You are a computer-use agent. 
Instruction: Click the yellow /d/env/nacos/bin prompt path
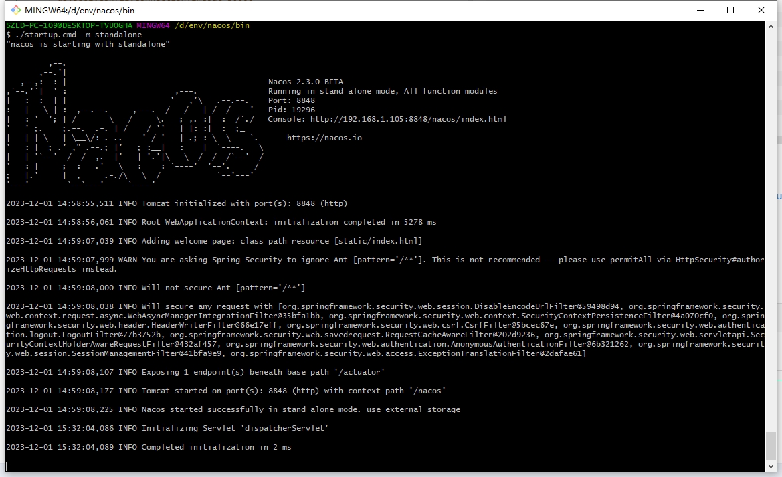(x=212, y=25)
